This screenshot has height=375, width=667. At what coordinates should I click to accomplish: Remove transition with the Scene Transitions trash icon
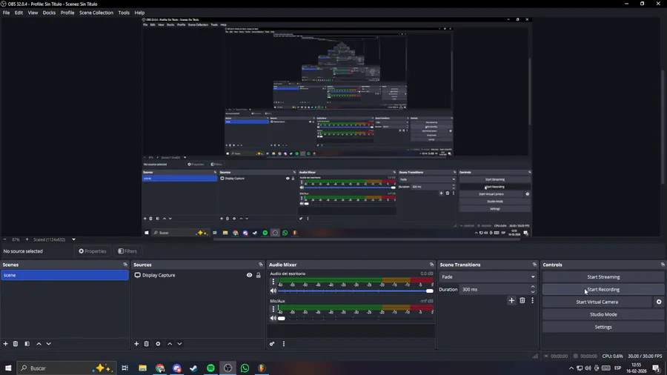(522, 300)
